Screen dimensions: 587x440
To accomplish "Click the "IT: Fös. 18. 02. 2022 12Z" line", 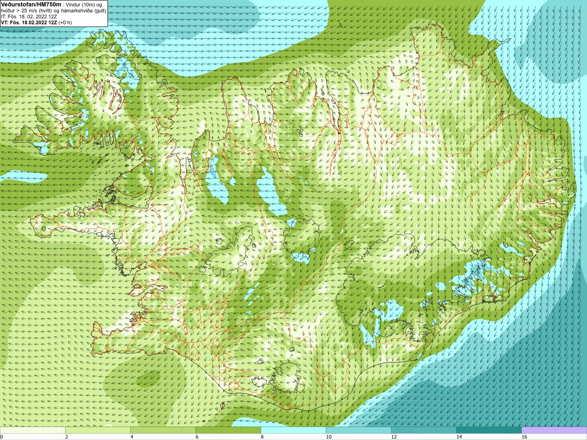I will click(29, 16).
